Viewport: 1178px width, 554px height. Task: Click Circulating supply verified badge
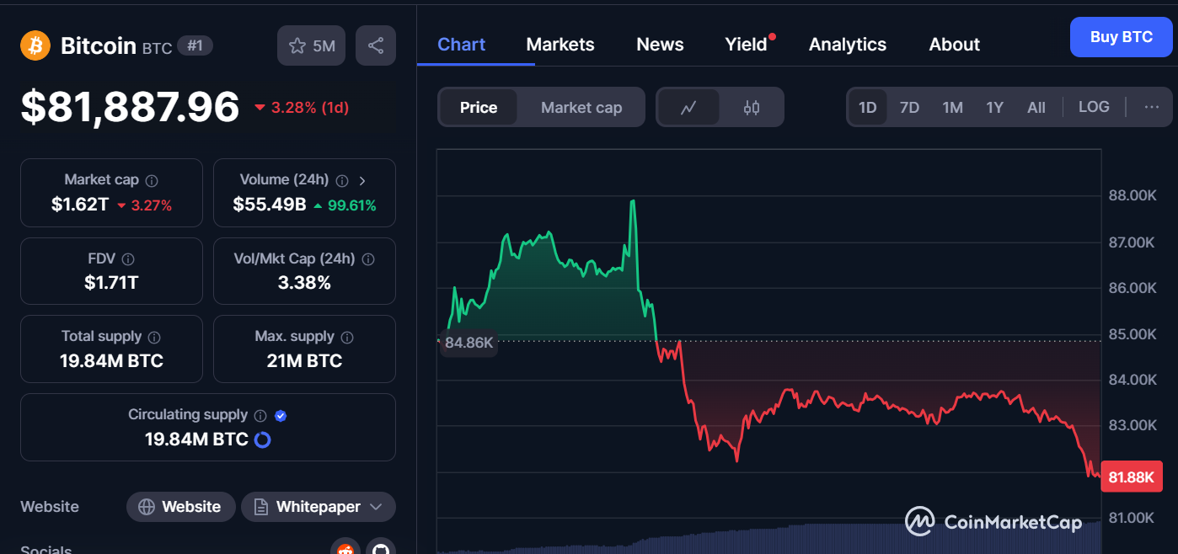(281, 415)
